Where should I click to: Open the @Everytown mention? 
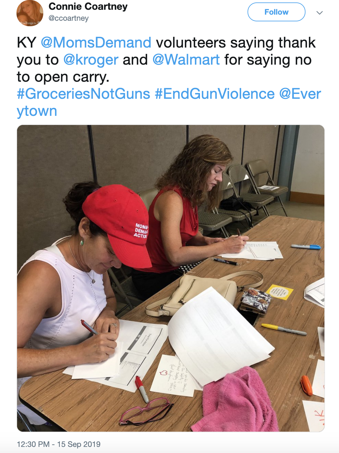point(300,94)
